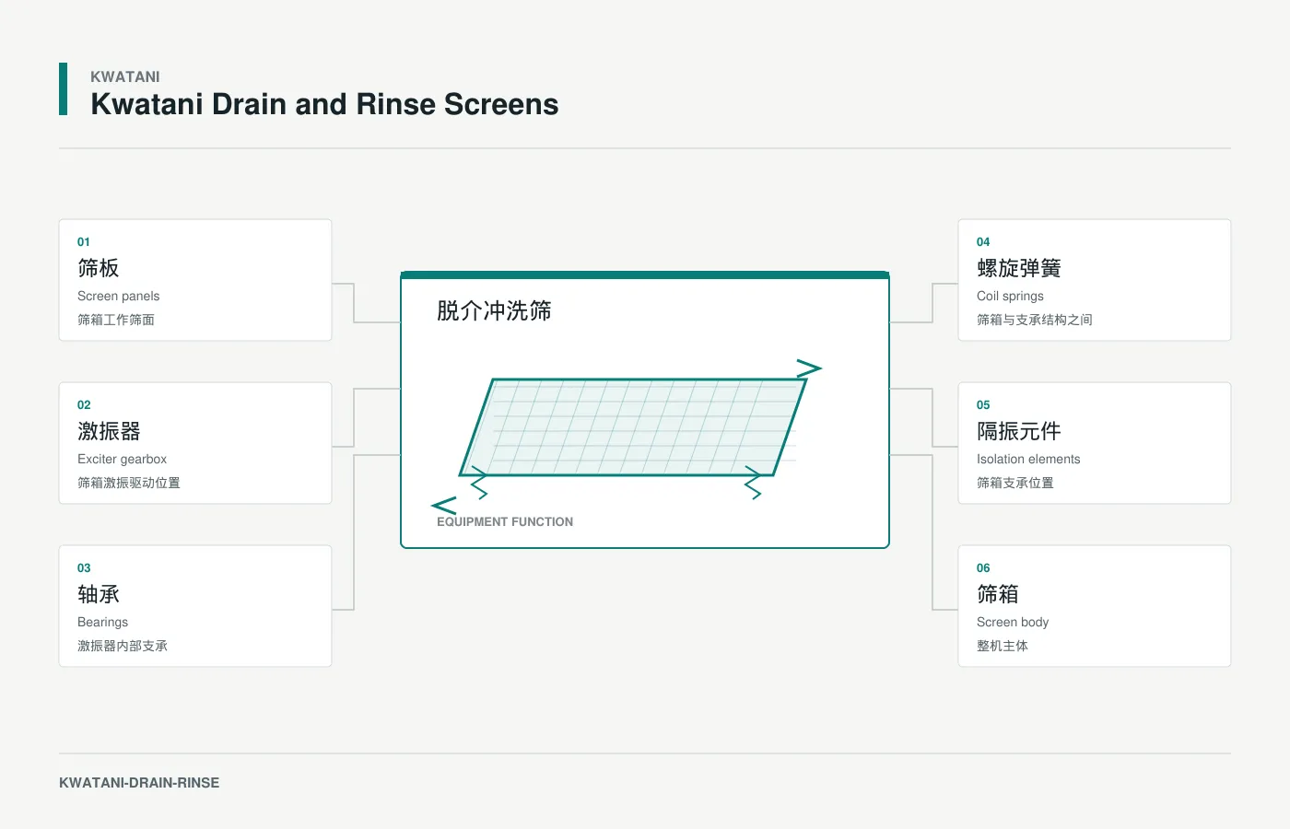Click the "KWATANI-DRAIN-RINSE" footer label
1290x829 pixels.
tap(139, 783)
